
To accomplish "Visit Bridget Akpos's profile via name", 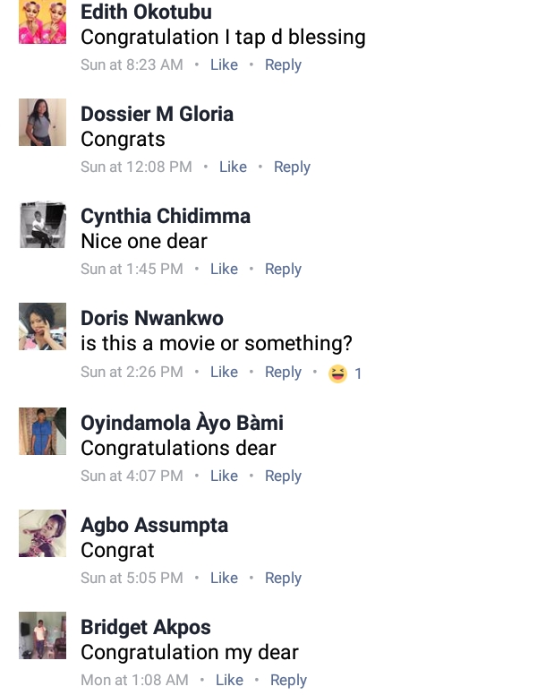I will pyautogui.click(x=145, y=627).
